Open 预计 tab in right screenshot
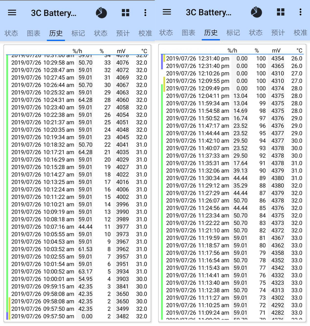 pos(278,32)
